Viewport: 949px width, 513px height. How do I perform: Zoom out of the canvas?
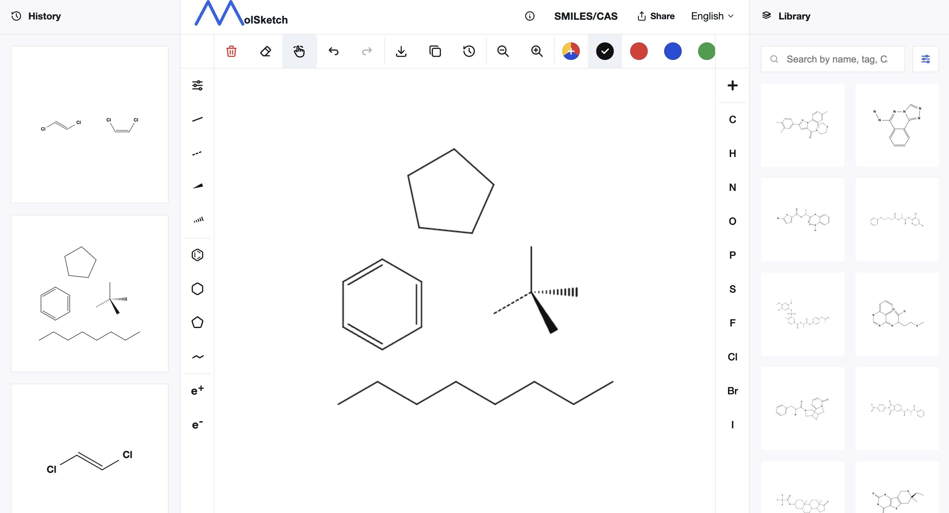coord(503,51)
